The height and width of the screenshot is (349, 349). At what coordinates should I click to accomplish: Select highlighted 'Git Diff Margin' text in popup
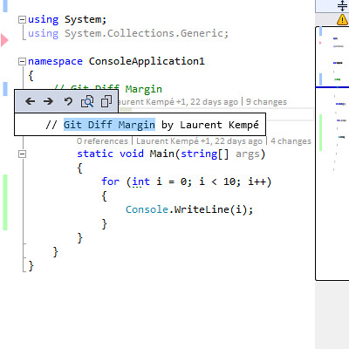(109, 125)
